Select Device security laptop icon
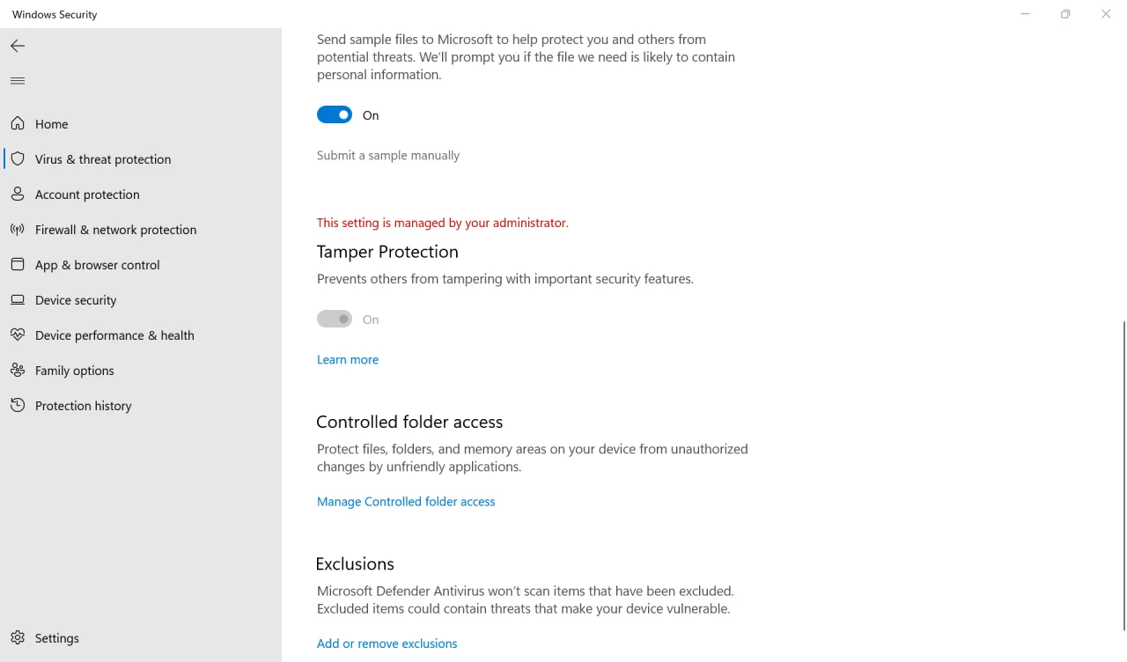The image size is (1127, 662). click(x=18, y=300)
